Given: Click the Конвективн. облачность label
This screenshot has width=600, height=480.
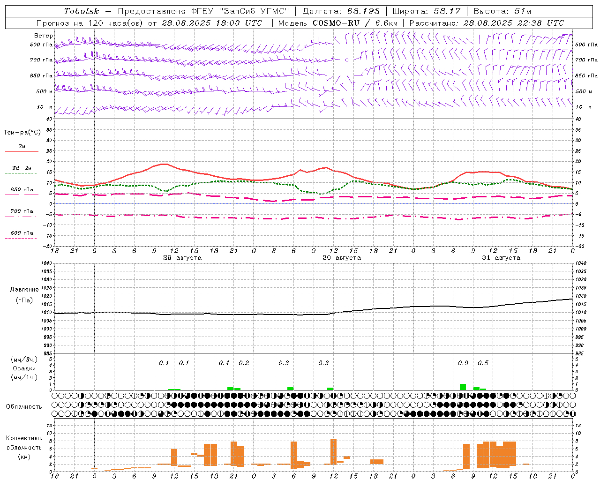Looking at the screenshot, I should point(24,443).
